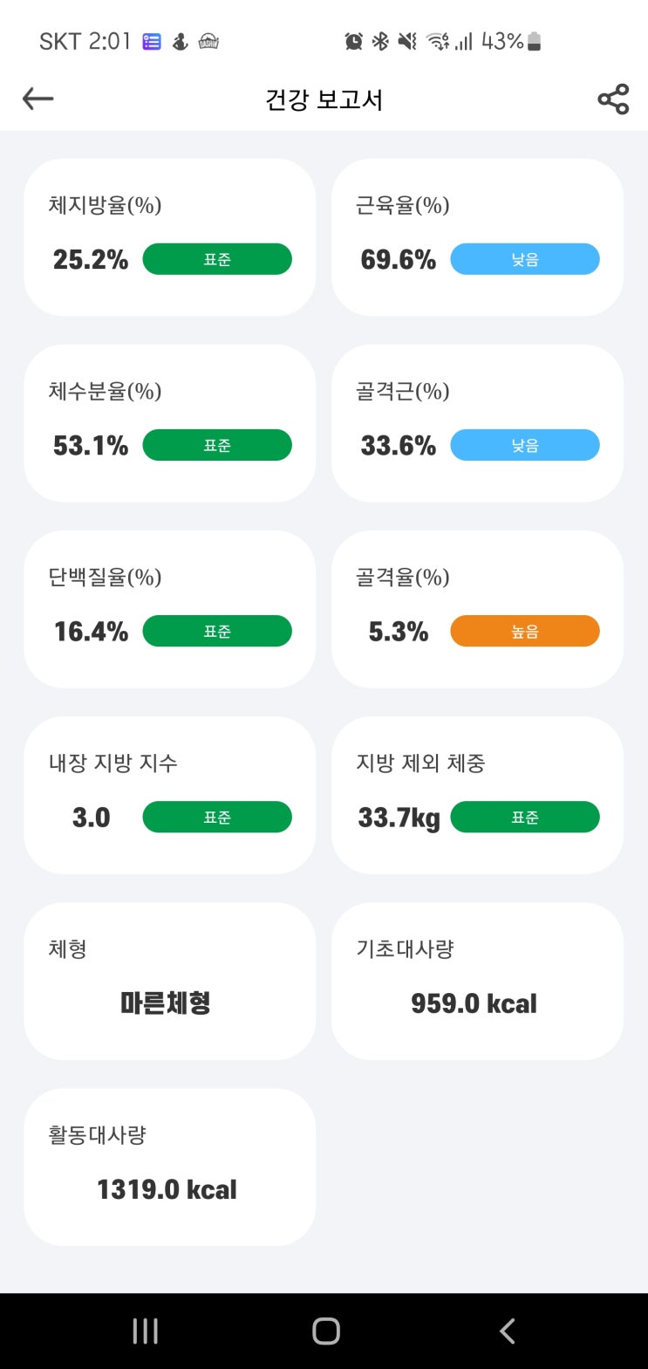Tap the Bluetooth status icon
Viewport: 648px width, 1369px height.
click(x=380, y=41)
